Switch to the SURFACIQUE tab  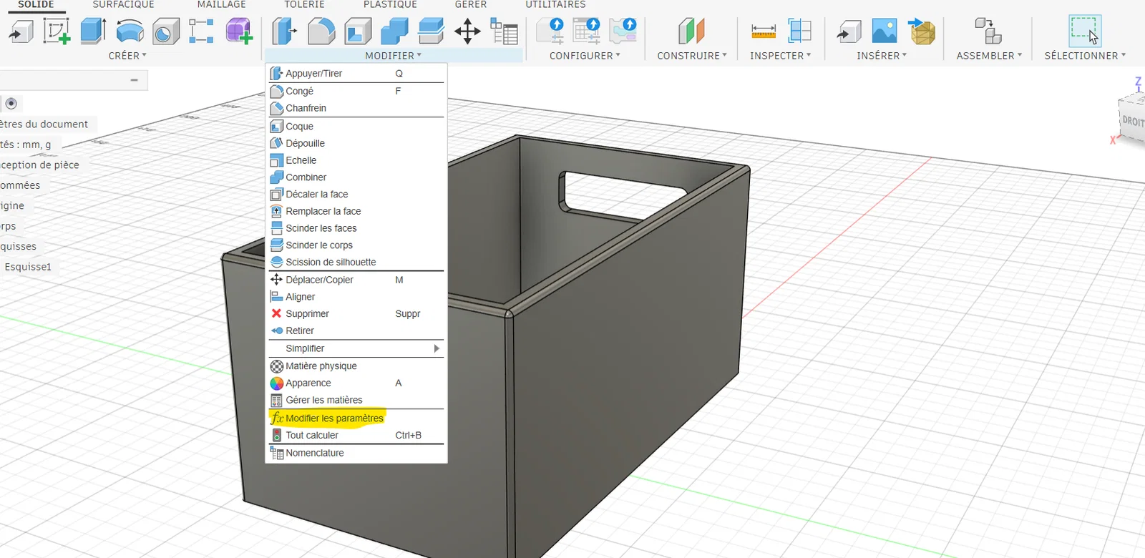coord(123,4)
